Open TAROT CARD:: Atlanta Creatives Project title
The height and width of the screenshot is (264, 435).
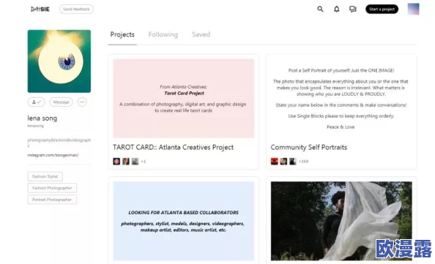pos(173,148)
